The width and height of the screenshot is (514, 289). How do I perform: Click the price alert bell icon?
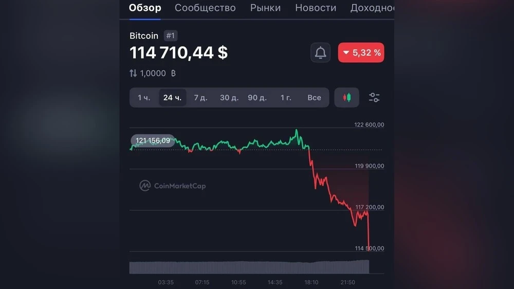click(x=320, y=52)
